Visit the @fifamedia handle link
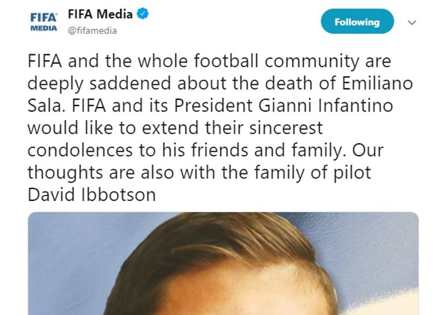Viewport: 444px width, 315px height. coord(92,31)
